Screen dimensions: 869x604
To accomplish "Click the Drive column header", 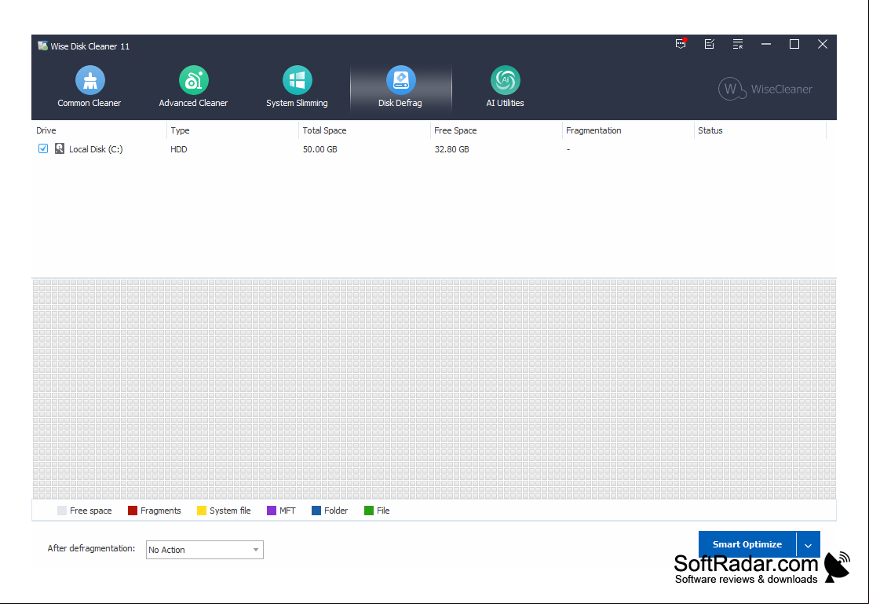I will 100,130.
